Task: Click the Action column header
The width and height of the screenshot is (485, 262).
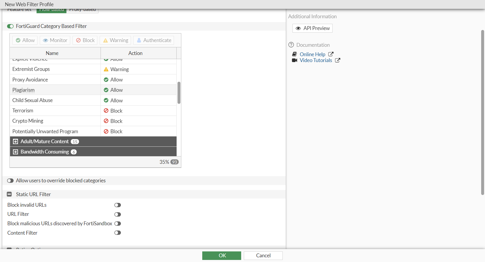Action: pos(139,53)
